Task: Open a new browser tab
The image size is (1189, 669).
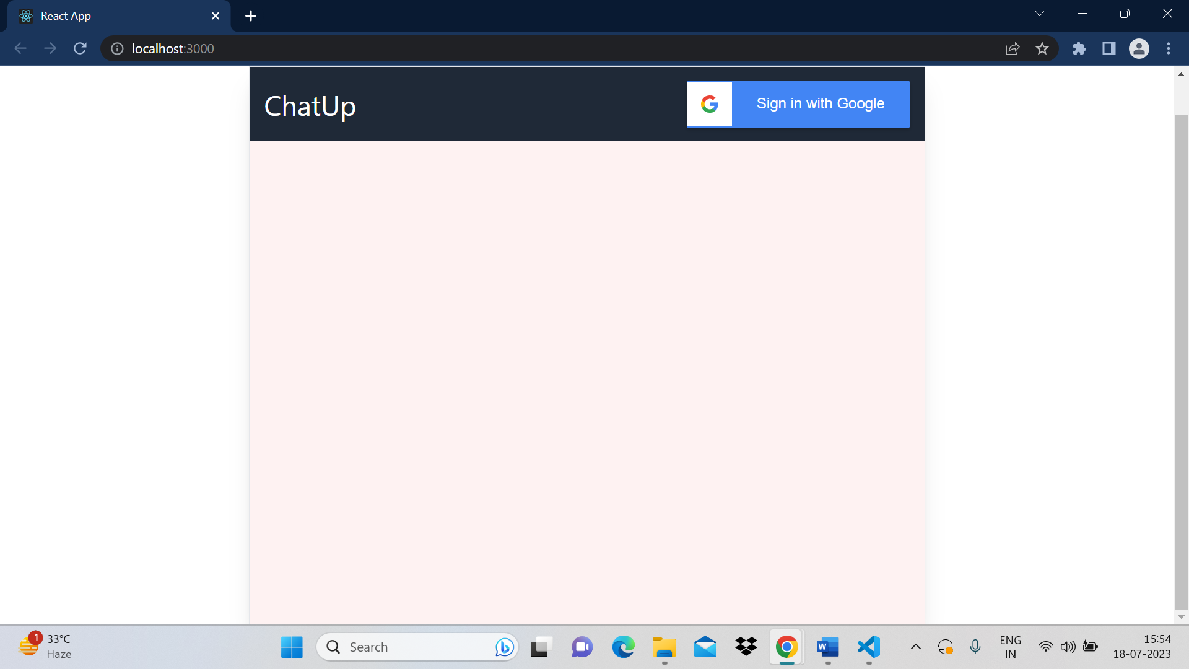Action: 250,15
